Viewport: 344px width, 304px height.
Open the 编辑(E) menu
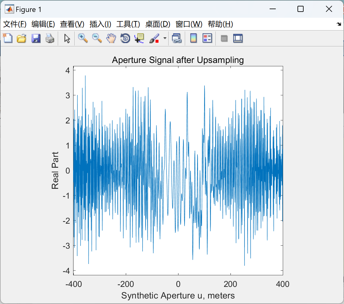pyautogui.click(x=43, y=24)
